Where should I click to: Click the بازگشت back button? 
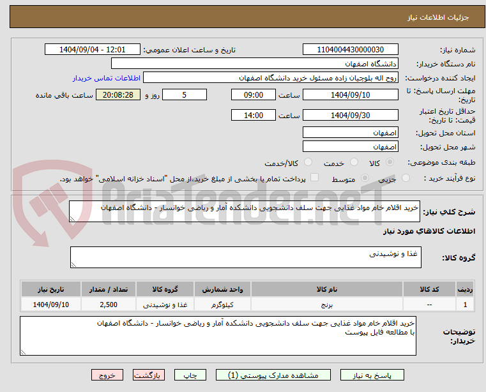point(148,375)
